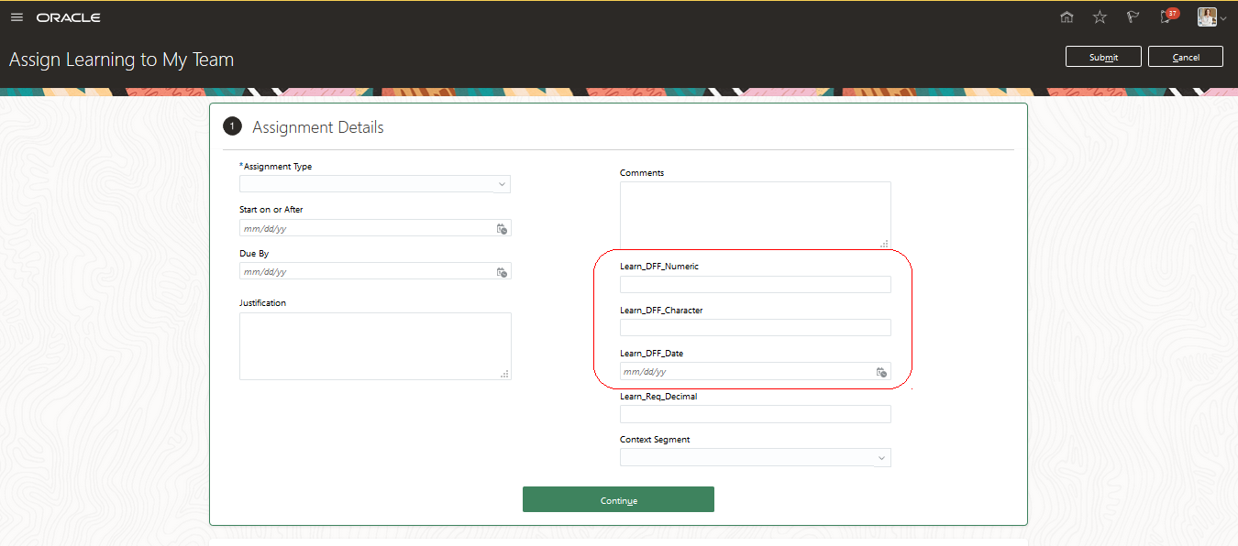Click the user profile avatar
The image size is (1238, 546).
[1207, 17]
